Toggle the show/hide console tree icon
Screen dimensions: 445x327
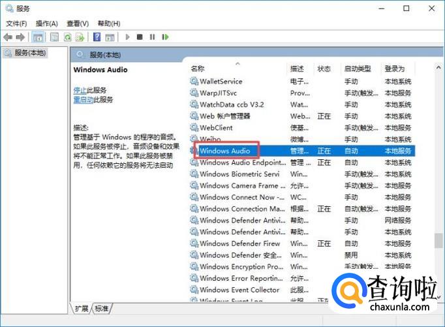pos(38,37)
